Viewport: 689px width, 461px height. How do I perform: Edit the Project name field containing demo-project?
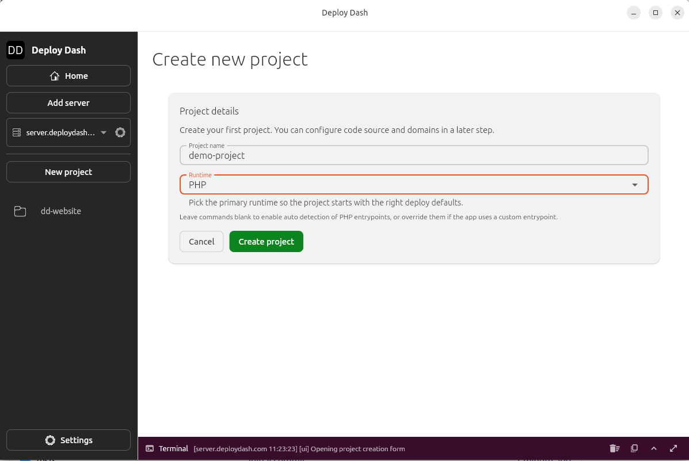[413, 155]
